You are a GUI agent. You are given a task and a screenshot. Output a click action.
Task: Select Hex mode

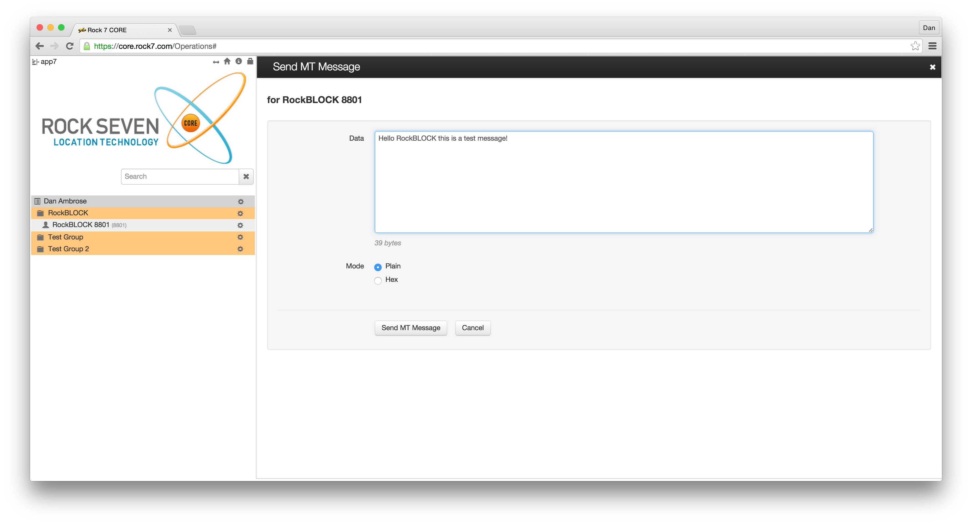378,281
